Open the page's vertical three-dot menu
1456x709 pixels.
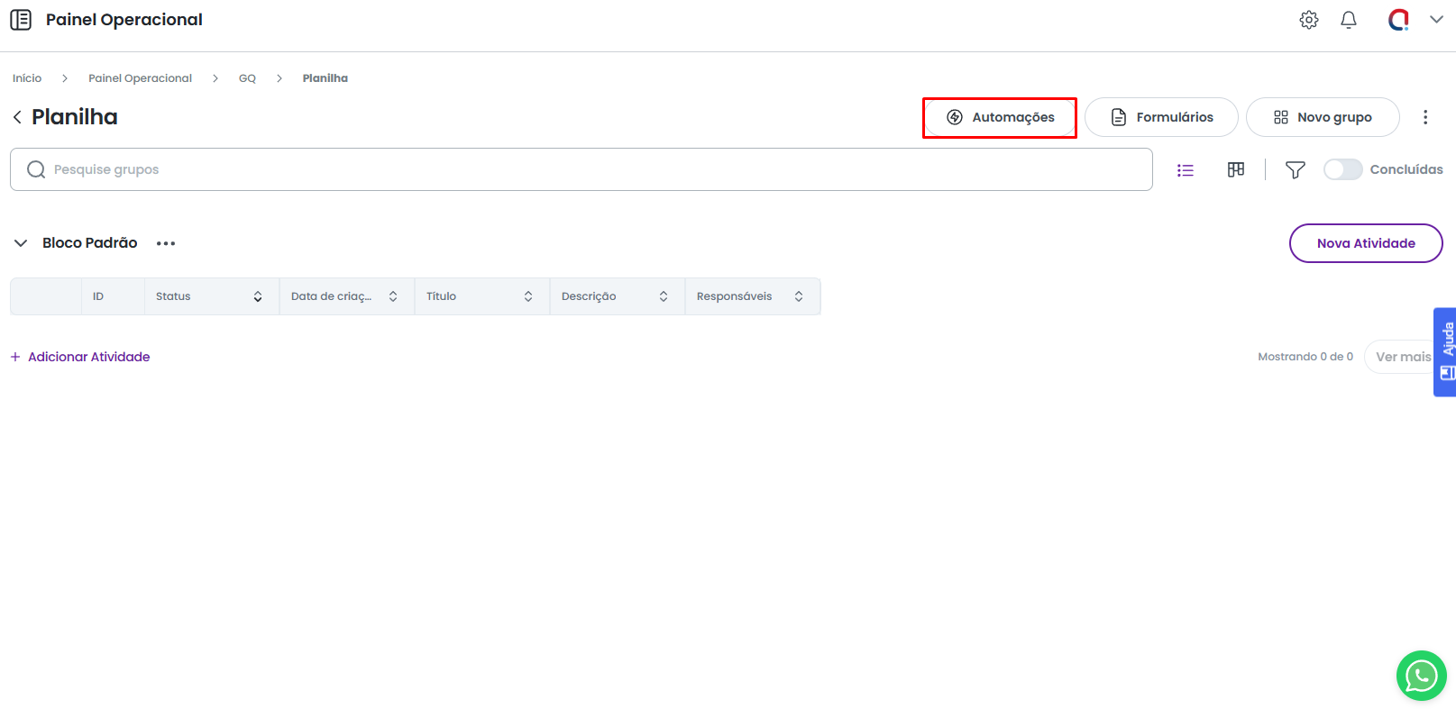(x=1425, y=117)
